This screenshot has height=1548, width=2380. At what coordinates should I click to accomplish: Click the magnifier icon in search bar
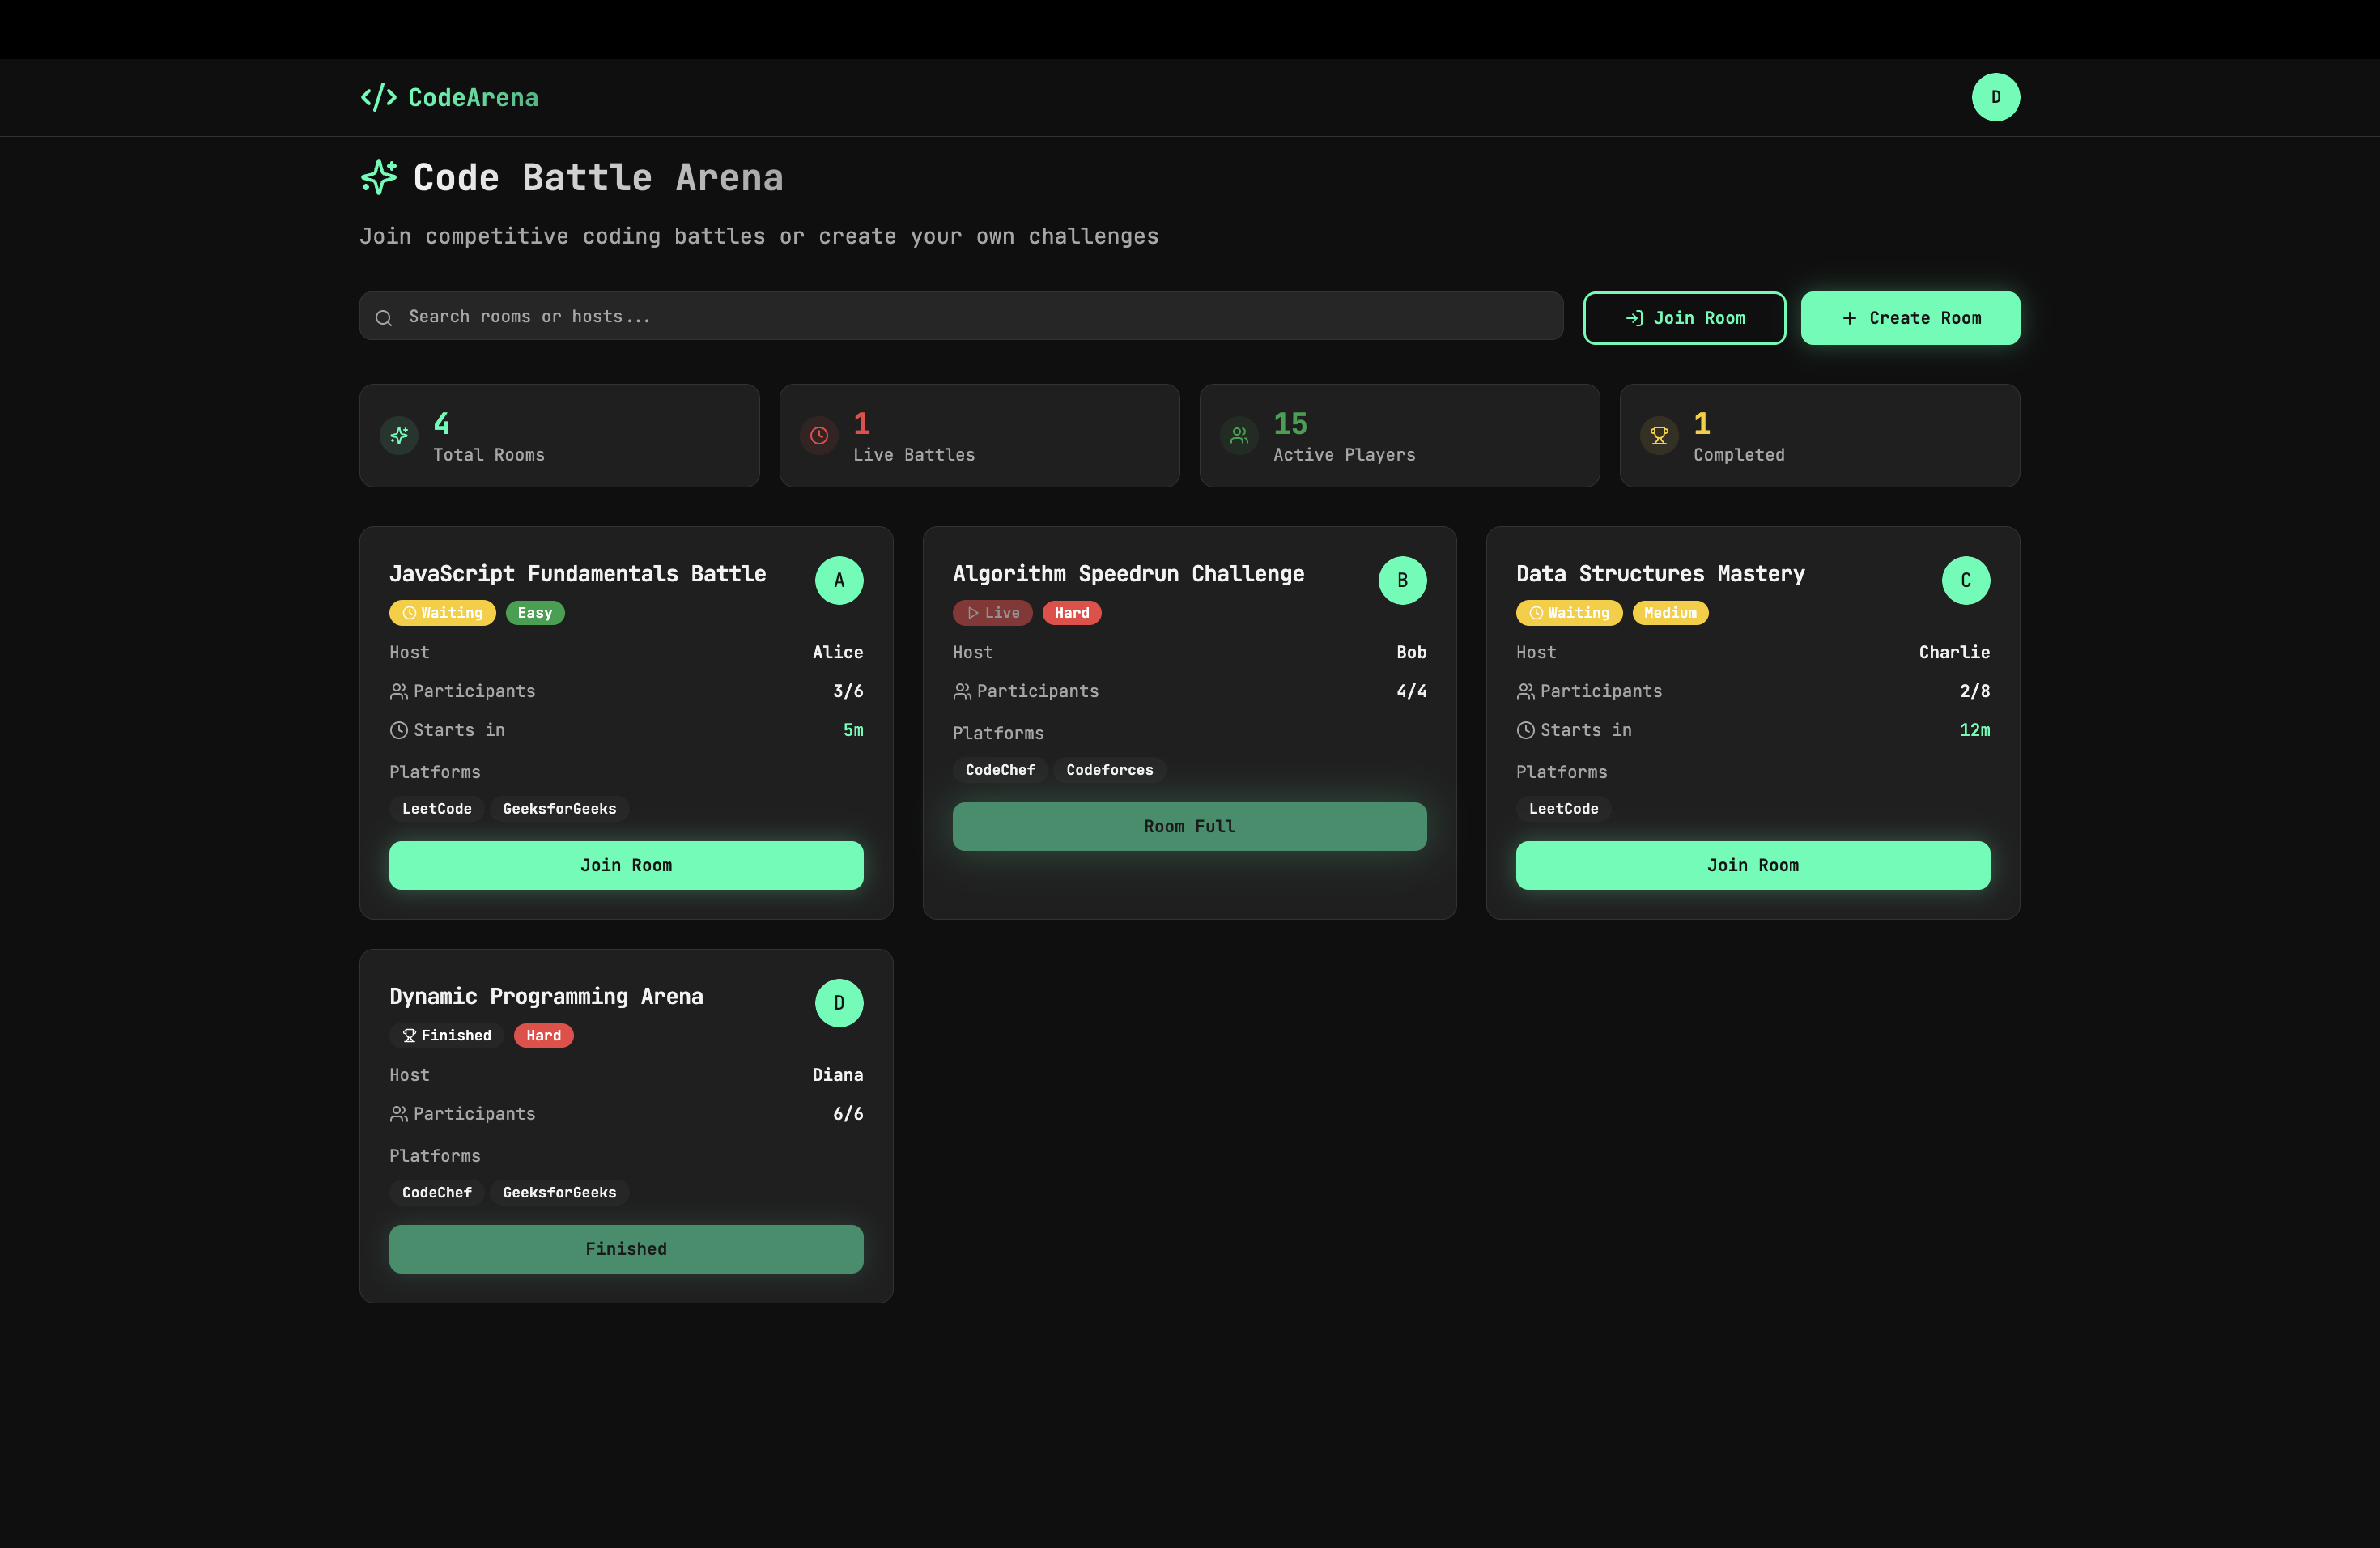383,318
